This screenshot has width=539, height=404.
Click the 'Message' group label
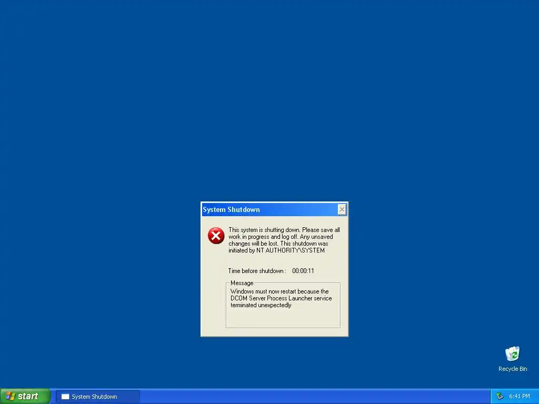click(242, 283)
